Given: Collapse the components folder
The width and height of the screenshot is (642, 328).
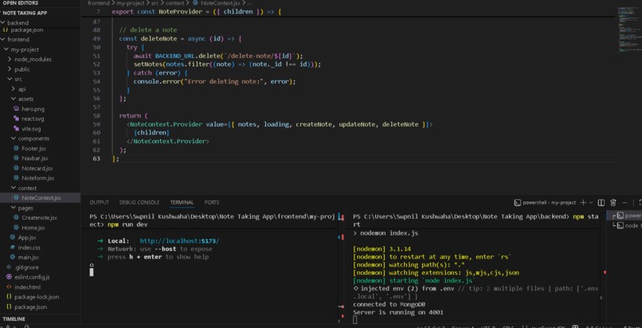Looking at the screenshot, I should [x=40, y=139].
